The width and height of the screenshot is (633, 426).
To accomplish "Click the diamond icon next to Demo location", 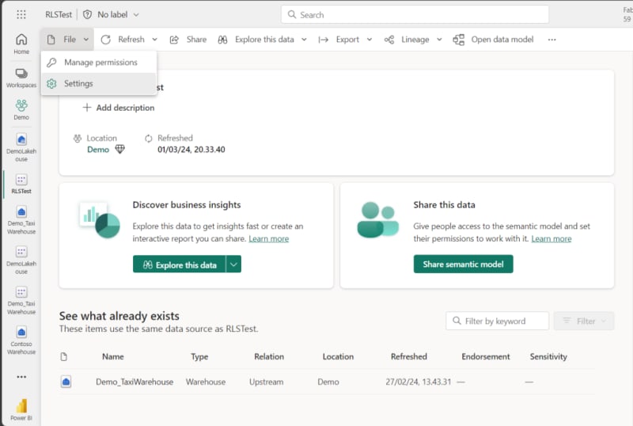I will (x=120, y=150).
